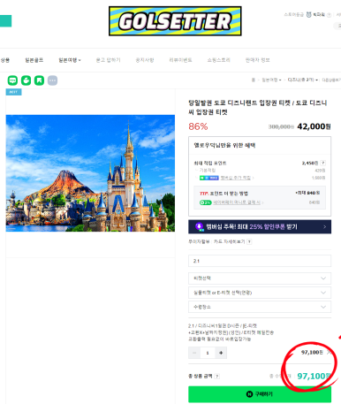
Task: Open the gray more-options ellipsis icon
Action: pos(52,80)
